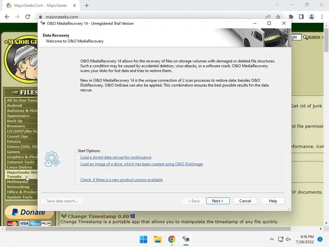The image size is (329, 247).
Task: Click the address bar URL
Action: coord(62,17)
